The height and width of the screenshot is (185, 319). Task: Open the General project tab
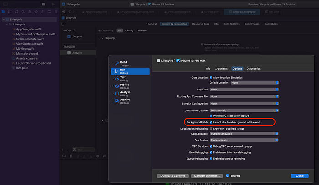click(152, 24)
